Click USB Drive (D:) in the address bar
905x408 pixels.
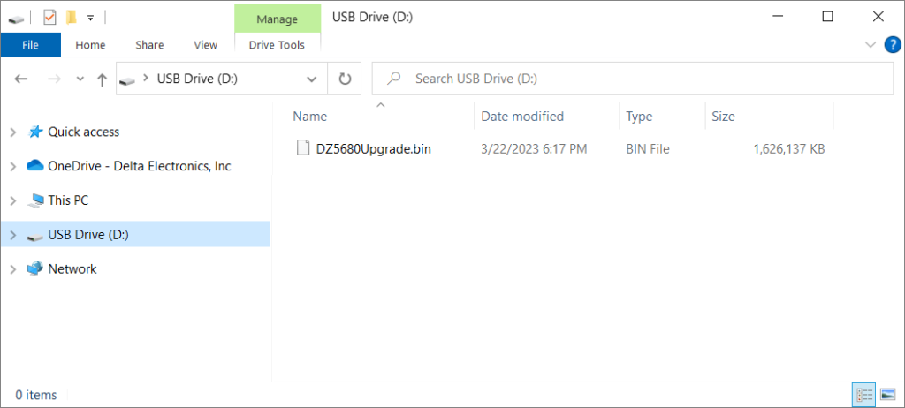click(x=197, y=79)
